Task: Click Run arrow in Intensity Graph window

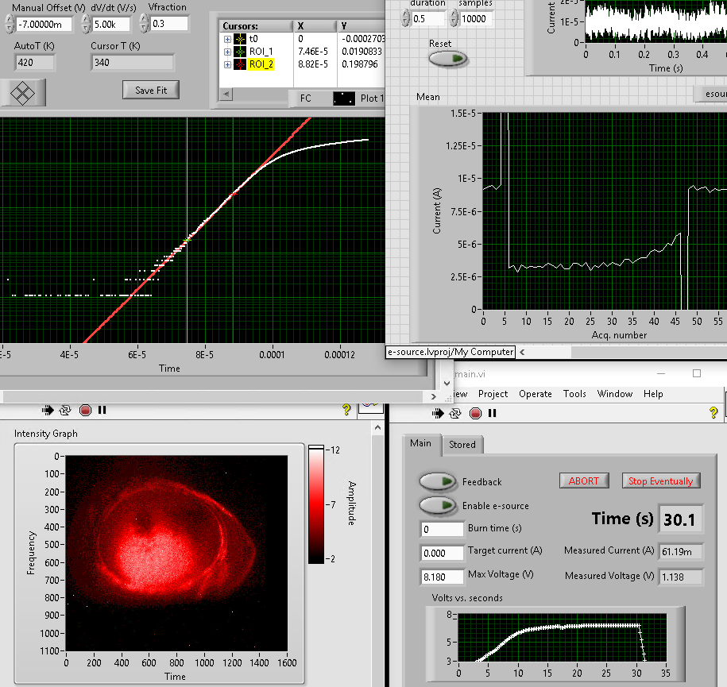Action: point(48,410)
